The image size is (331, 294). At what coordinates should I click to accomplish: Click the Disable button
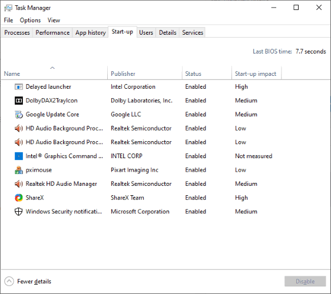click(305, 281)
